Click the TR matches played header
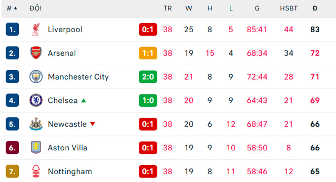Screen dimensions: 336x182 click(x=168, y=8)
